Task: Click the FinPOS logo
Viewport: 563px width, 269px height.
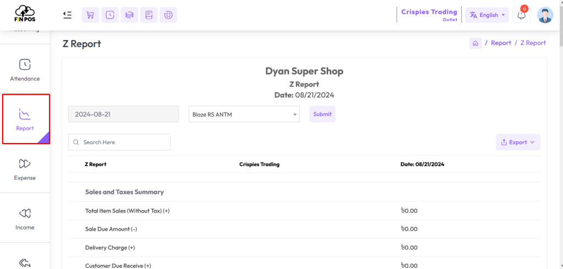Action: [x=25, y=14]
